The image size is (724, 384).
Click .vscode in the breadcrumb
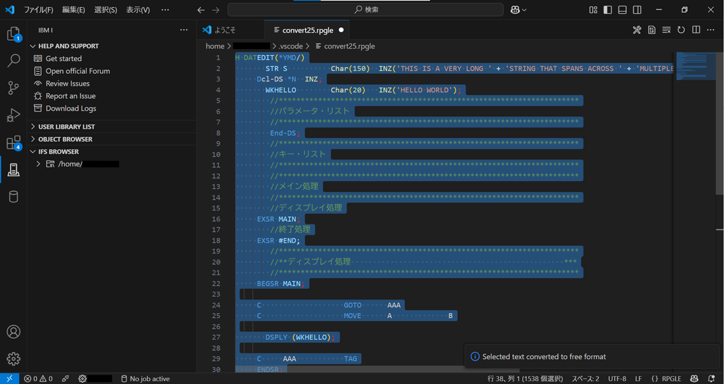[x=291, y=46]
